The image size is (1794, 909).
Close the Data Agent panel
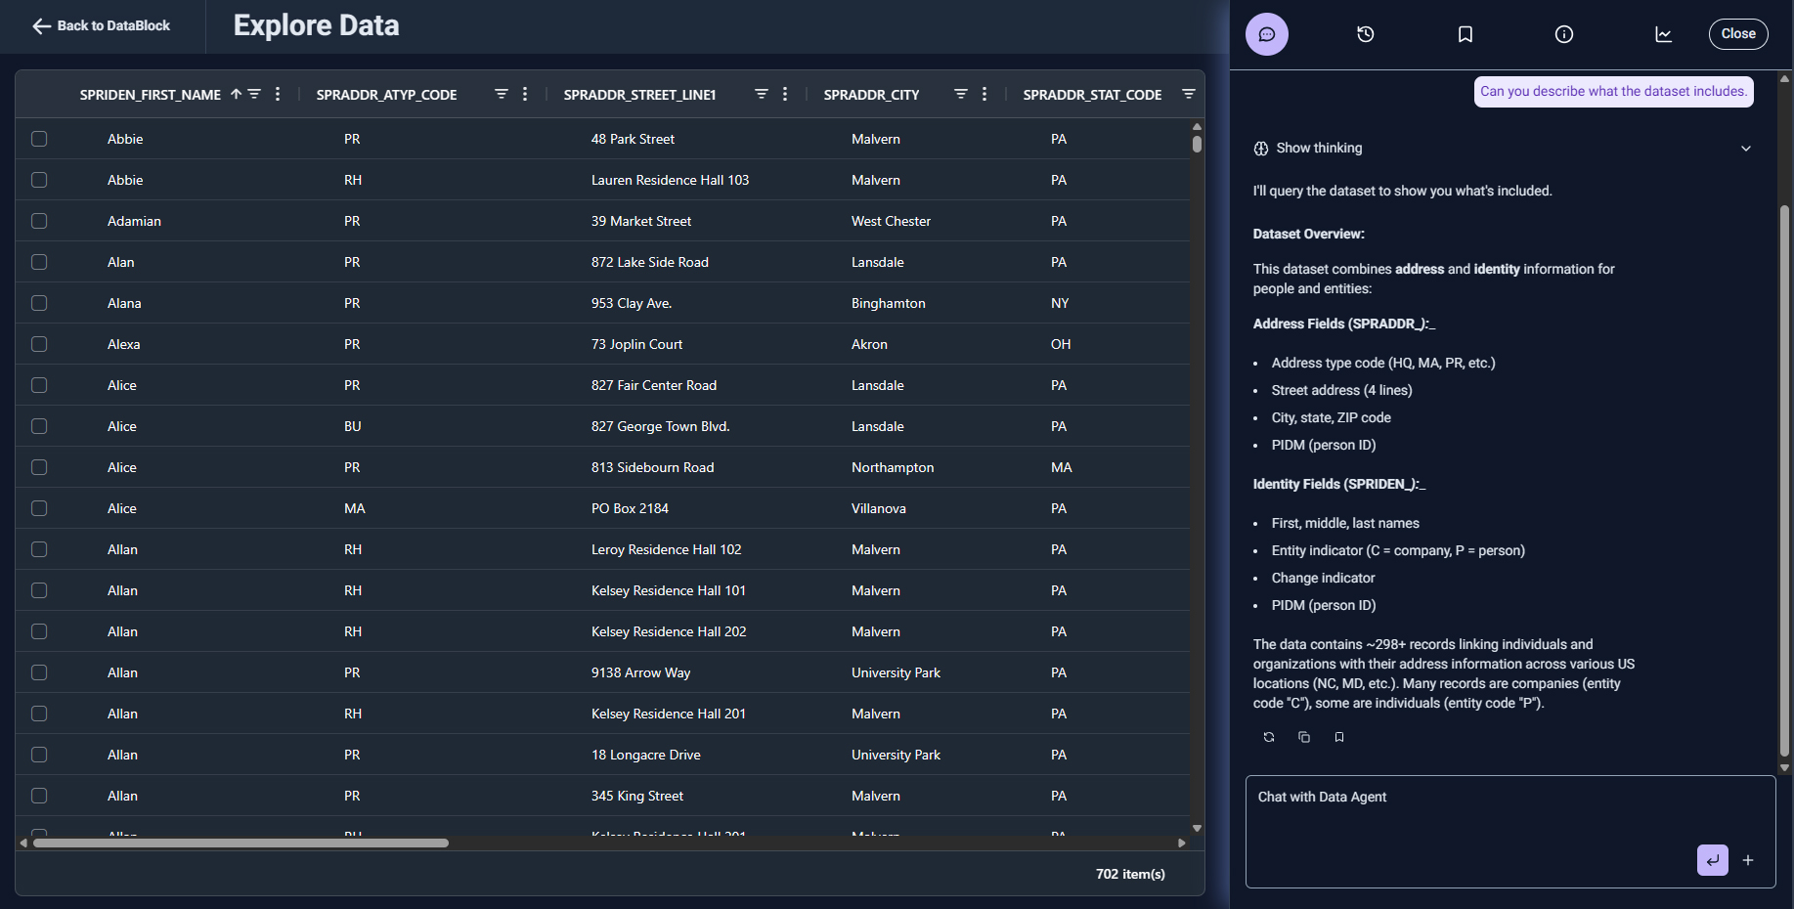(x=1737, y=34)
